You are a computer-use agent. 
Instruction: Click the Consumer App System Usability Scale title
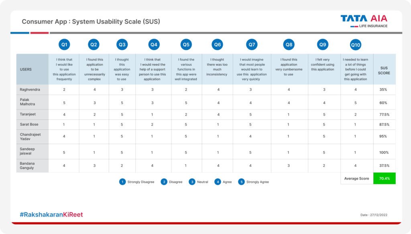click(x=91, y=22)
